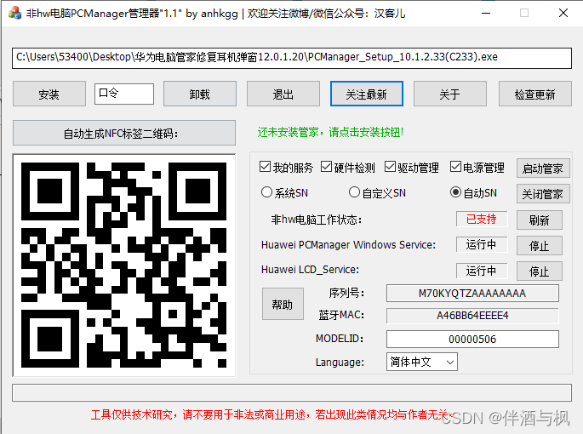Click the 关注最新 button
Screen dimensions: 583x434
coord(367,94)
